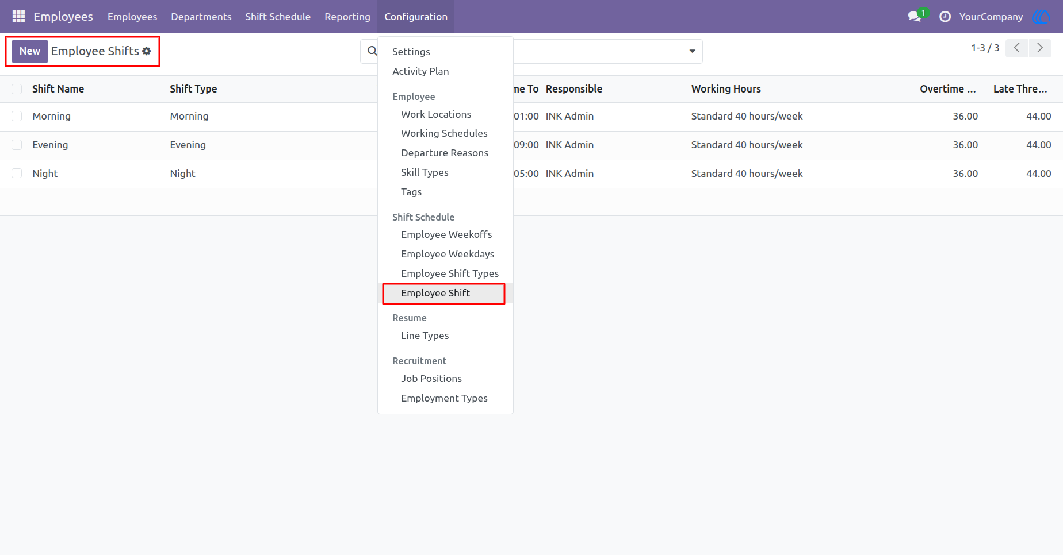
Task: Select Employee Shift Types menu entry
Action: coord(450,273)
